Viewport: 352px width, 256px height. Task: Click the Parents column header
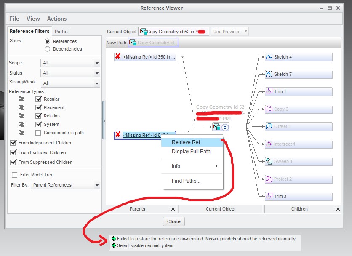[137, 209]
